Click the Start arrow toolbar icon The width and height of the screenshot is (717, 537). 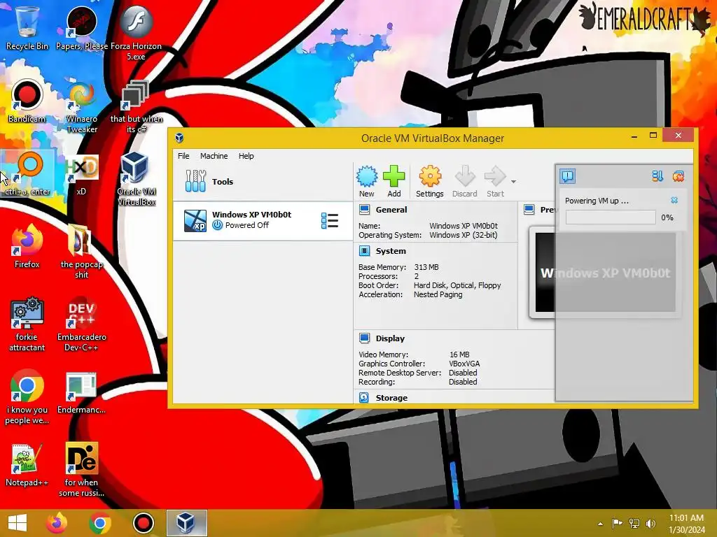point(495,177)
